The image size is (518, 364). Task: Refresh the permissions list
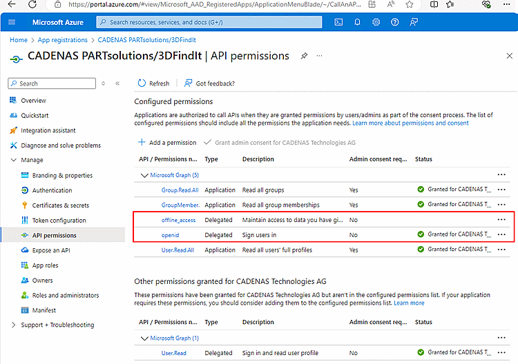coord(153,83)
